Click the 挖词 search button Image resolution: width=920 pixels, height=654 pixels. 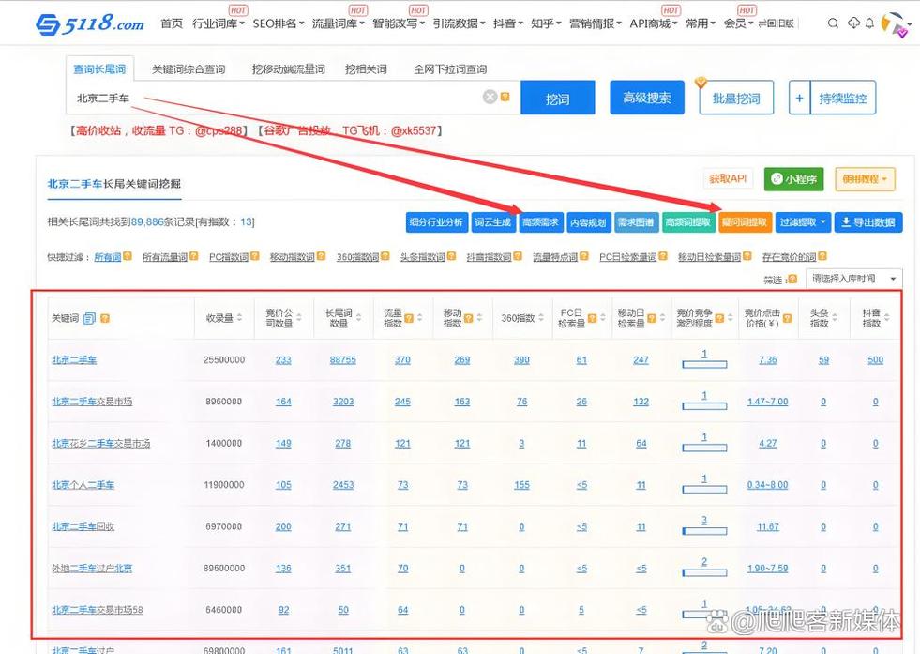pos(557,98)
